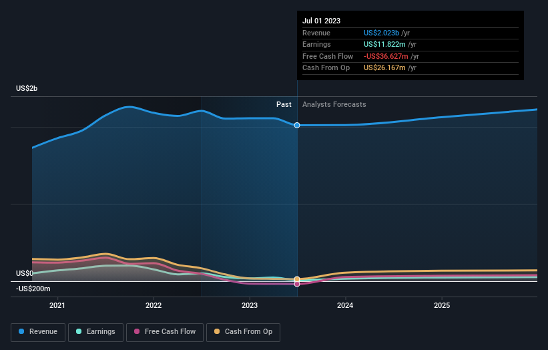Click the orange Cash From Op data point
The height and width of the screenshot is (350, 548).
click(297, 279)
